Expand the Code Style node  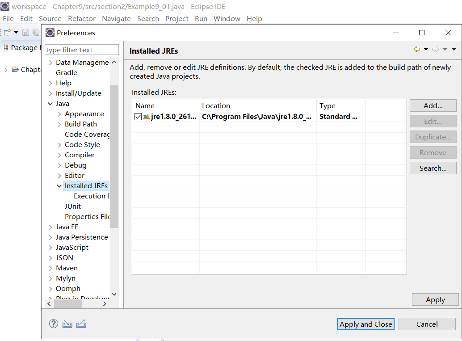[x=59, y=145]
